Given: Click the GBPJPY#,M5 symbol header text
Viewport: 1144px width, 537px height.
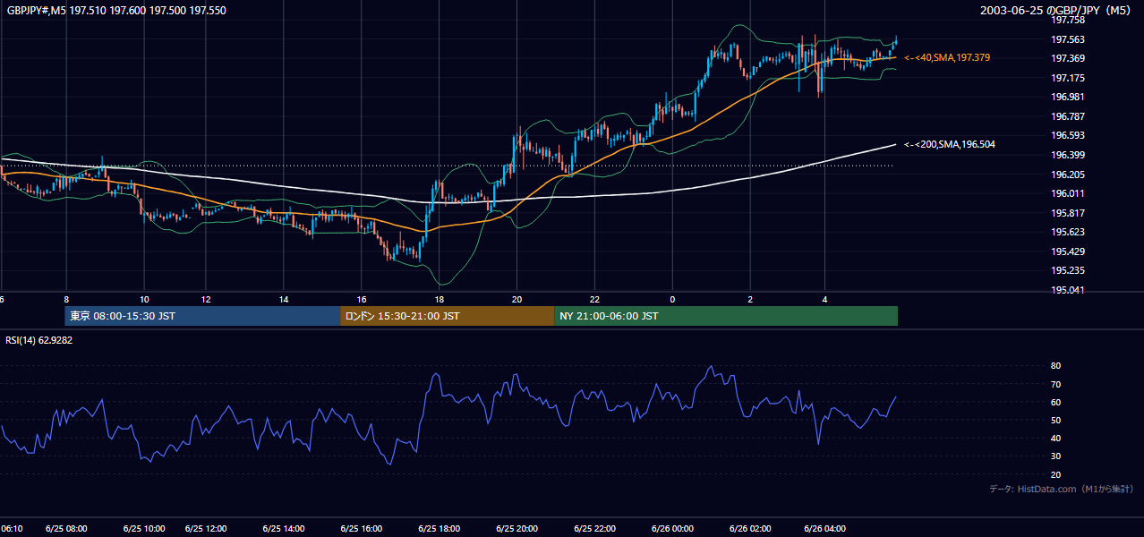Looking at the screenshot, I should pyautogui.click(x=116, y=11).
